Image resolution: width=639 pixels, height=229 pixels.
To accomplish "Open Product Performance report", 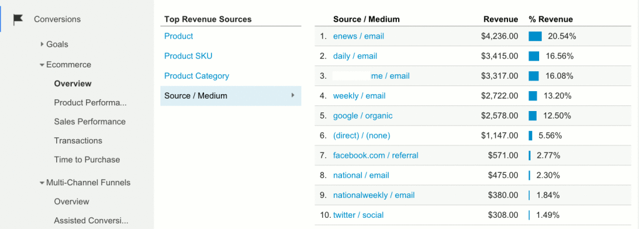I will 90,103.
